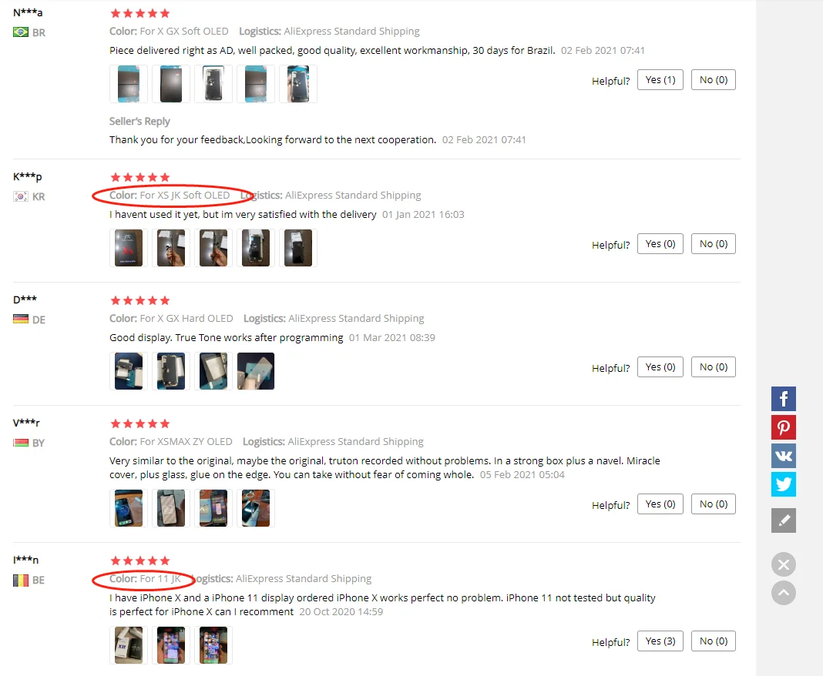Jump to top with the up arrow circle
The width and height of the screenshot is (823, 676).
(x=783, y=593)
